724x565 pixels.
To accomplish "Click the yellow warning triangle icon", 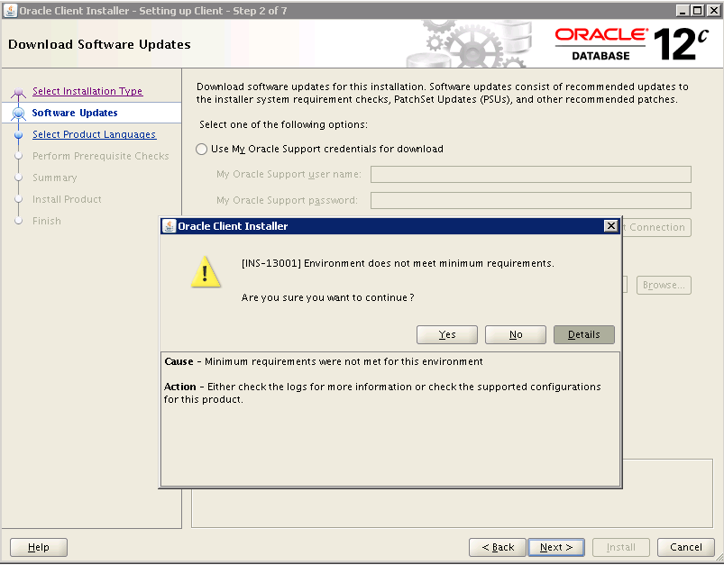I will (206, 272).
